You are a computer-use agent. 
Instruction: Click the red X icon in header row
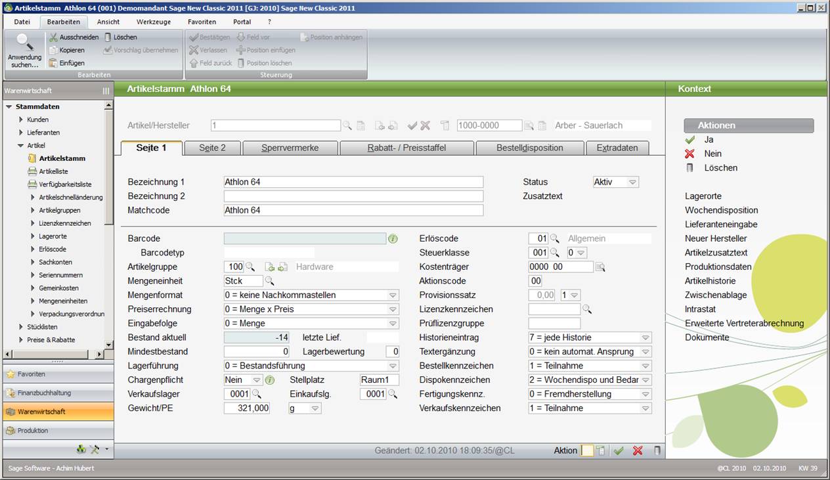pyautogui.click(x=426, y=125)
